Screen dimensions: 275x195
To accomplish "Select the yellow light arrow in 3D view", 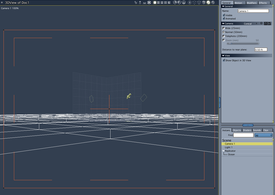I will coord(129,96).
